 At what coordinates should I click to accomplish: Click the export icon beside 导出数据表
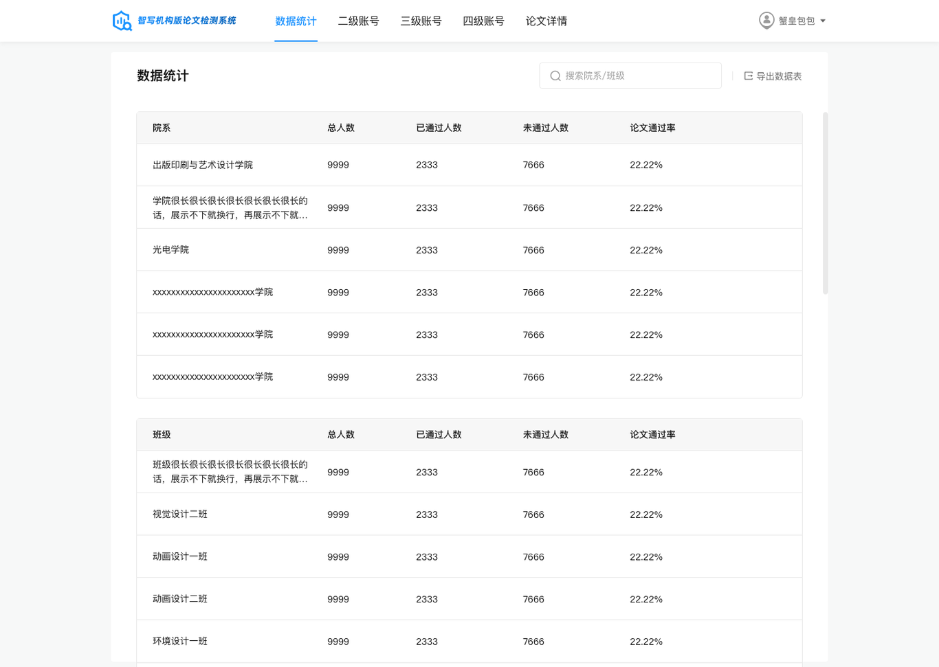point(749,76)
